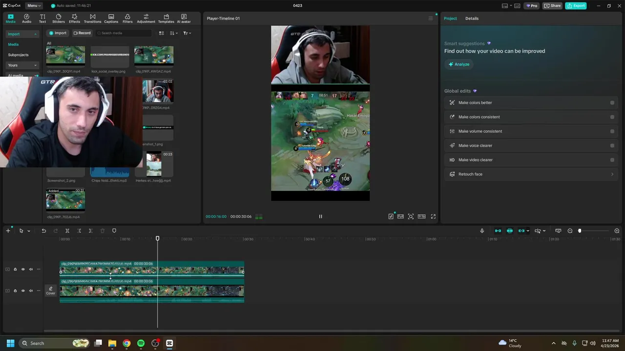
Task: Click the preview zoom-fit magnifier icon
Action: [x=411, y=216]
